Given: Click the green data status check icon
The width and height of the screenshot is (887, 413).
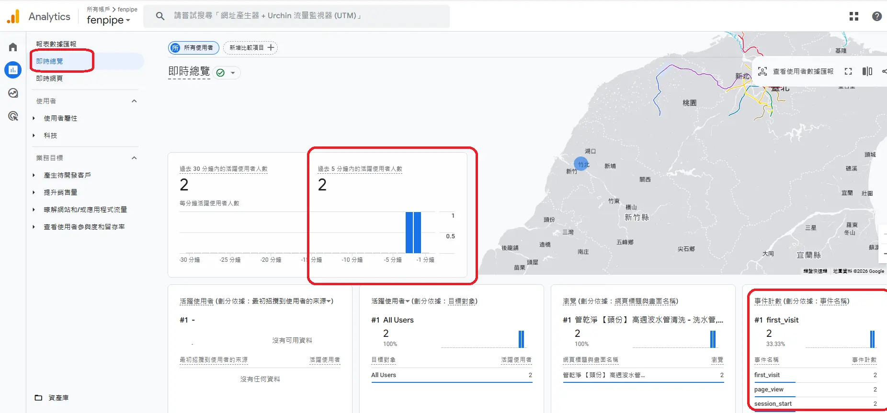Looking at the screenshot, I should 220,73.
